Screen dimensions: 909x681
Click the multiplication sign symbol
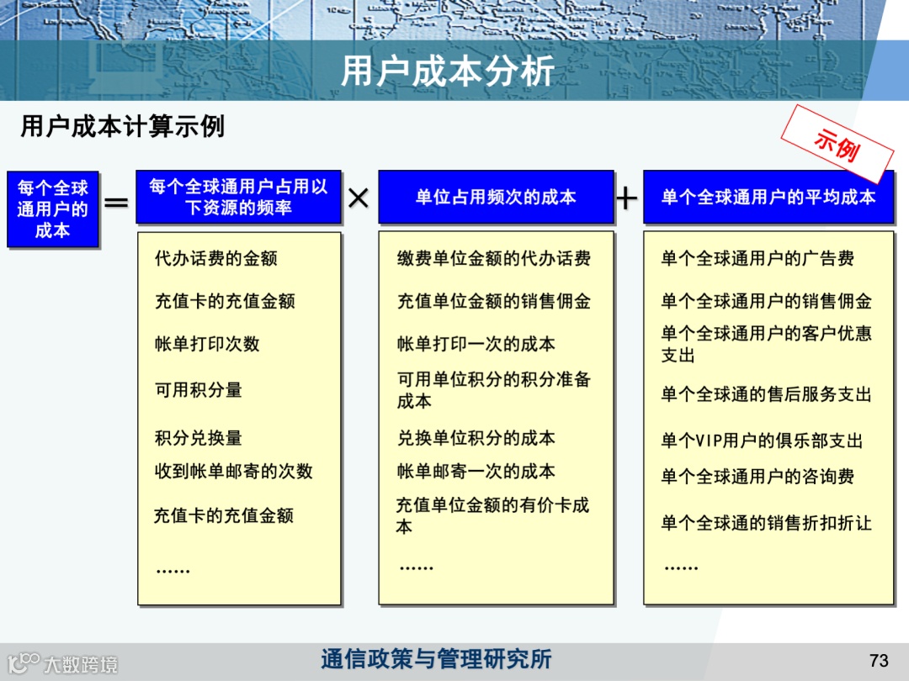359,198
